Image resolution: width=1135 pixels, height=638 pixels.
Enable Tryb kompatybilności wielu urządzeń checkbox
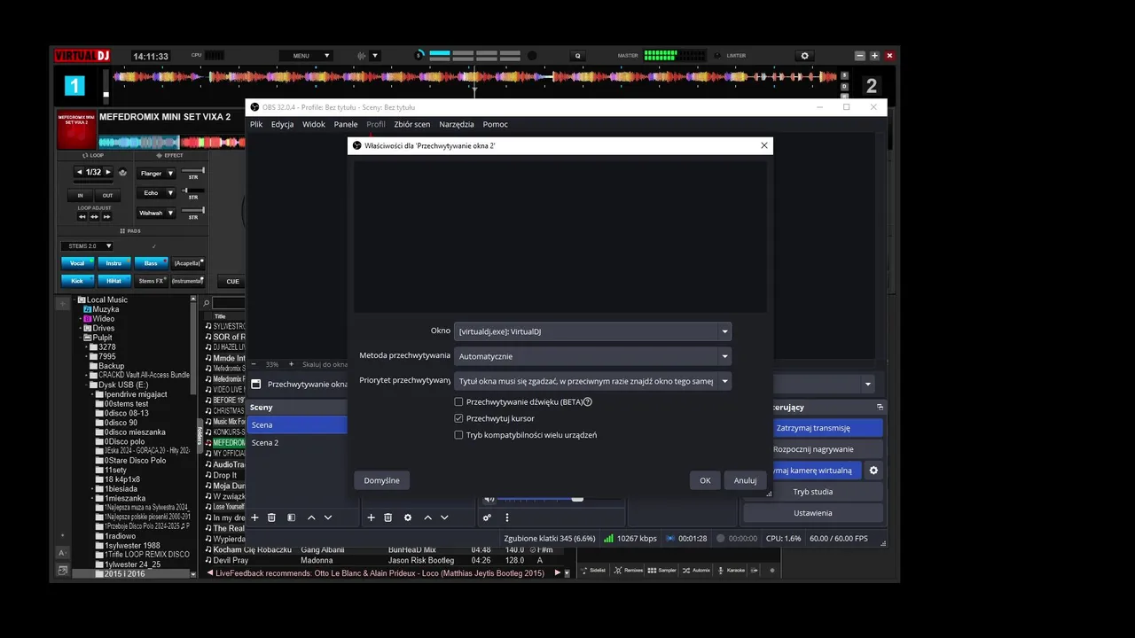458,435
